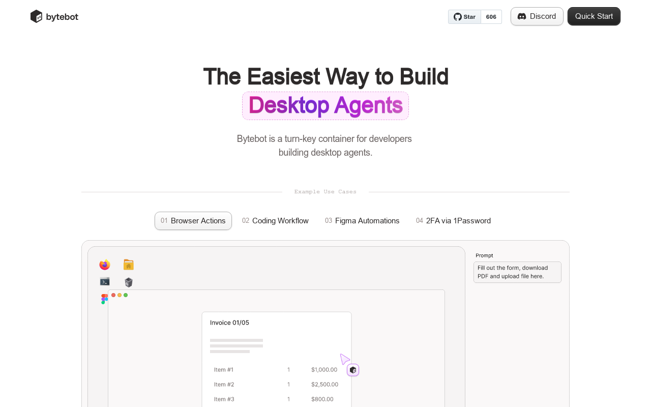Click the Example Use Cases label
This screenshot has width=651, height=407.
325,192
